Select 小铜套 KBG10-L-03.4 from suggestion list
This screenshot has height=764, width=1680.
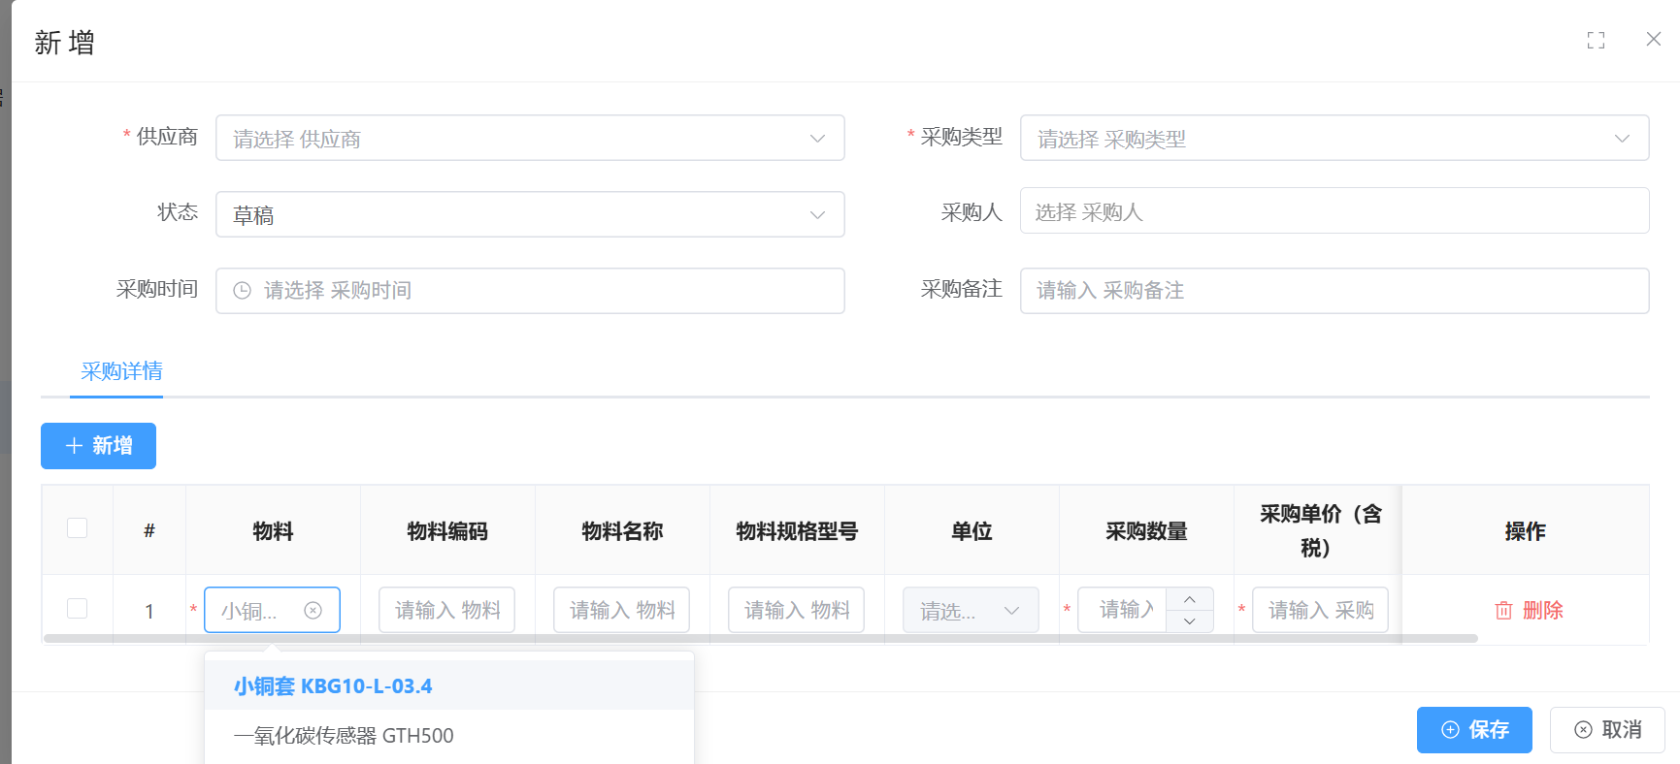[333, 686]
